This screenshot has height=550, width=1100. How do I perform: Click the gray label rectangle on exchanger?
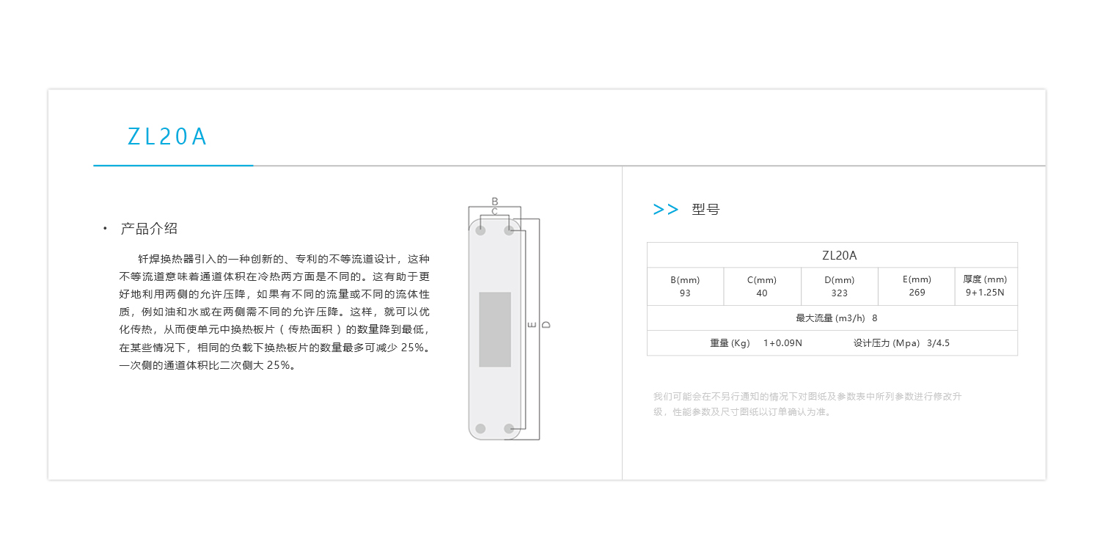point(495,329)
